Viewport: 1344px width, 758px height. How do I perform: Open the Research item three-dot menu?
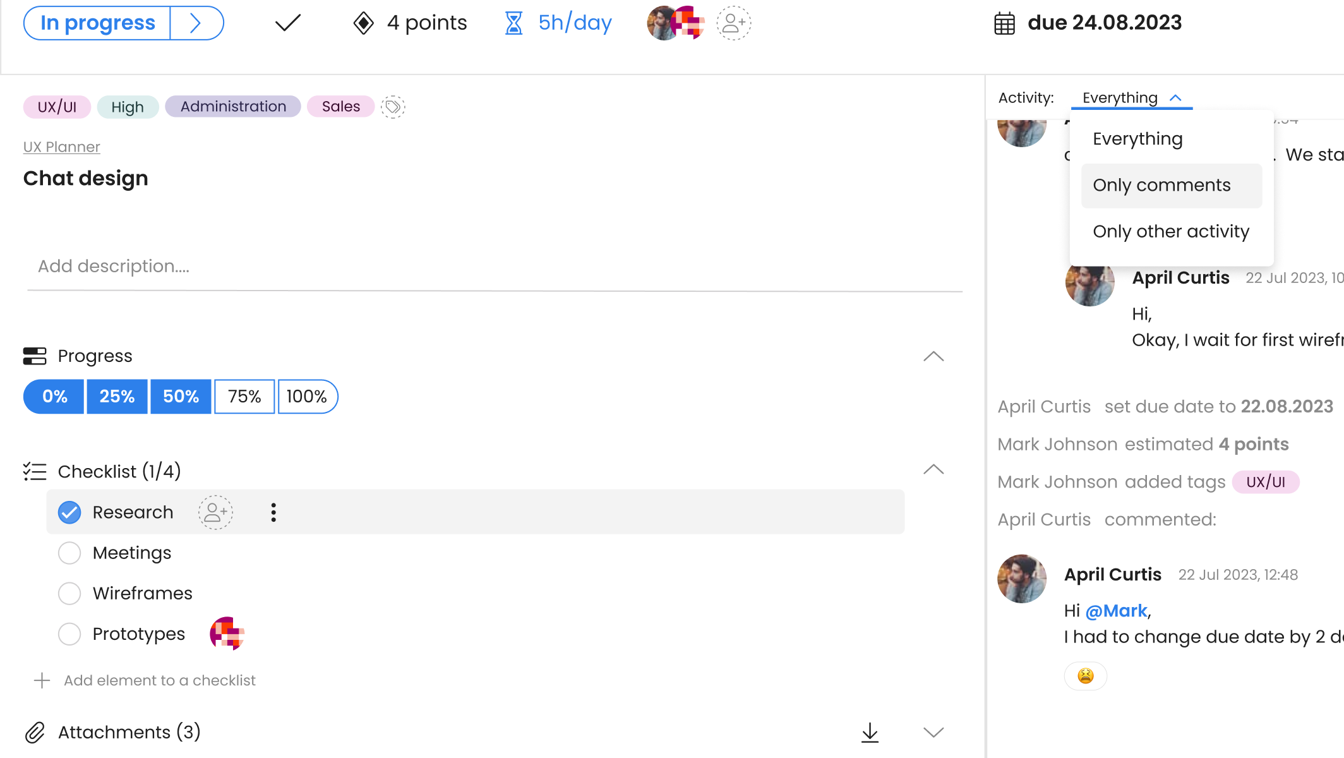click(273, 512)
